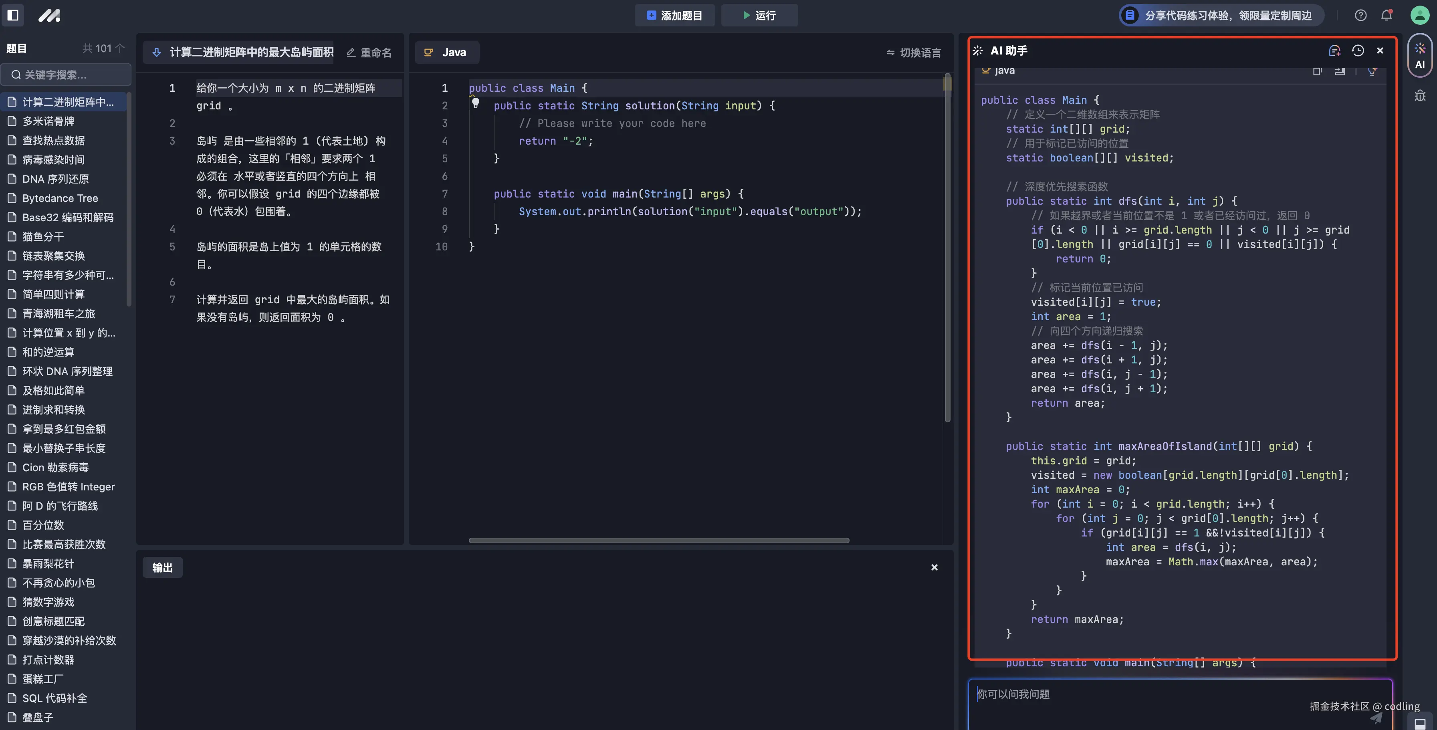
Task: Open the debug bug icon panel
Action: point(1420,96)
